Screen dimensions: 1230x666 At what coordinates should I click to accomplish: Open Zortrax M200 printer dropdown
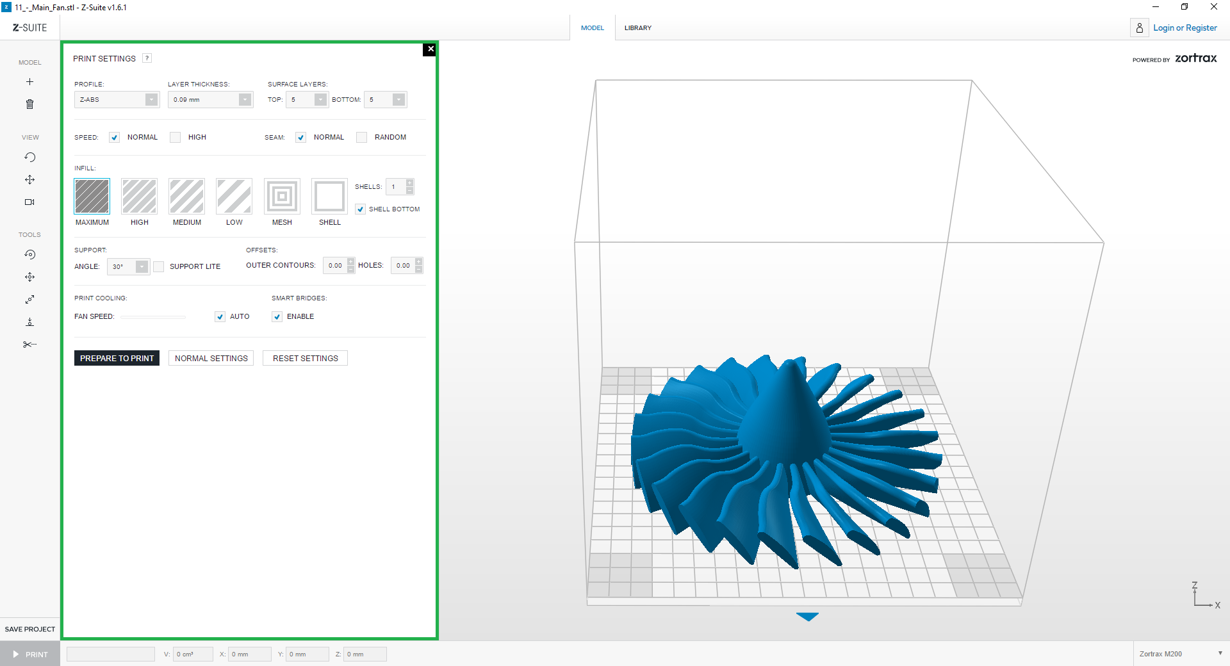click(1181, 654)
